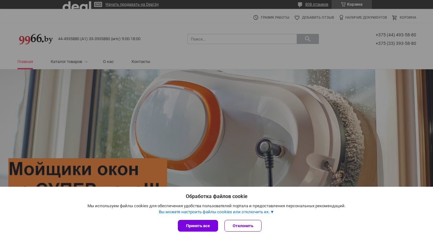
Task: Open the Контакты menu item
Action: point(141,62)
